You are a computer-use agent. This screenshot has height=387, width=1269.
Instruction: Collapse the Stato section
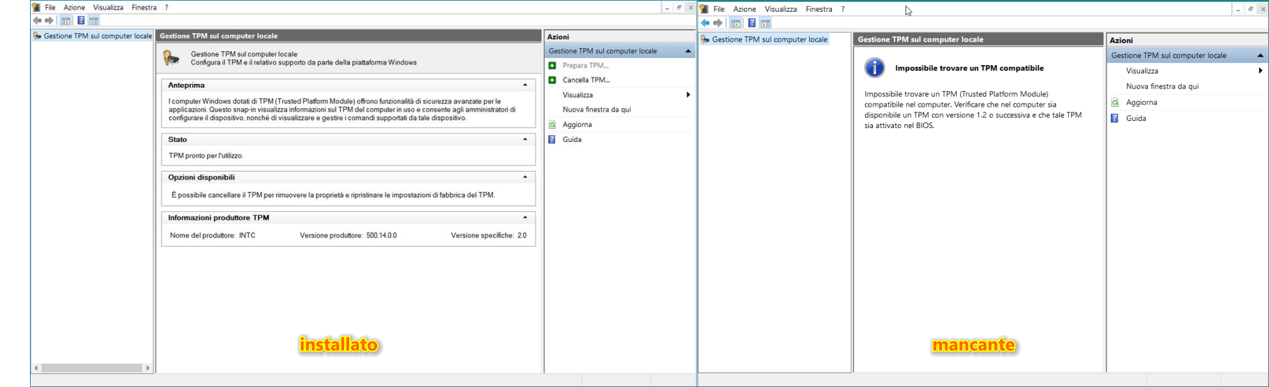coord(525,139)
